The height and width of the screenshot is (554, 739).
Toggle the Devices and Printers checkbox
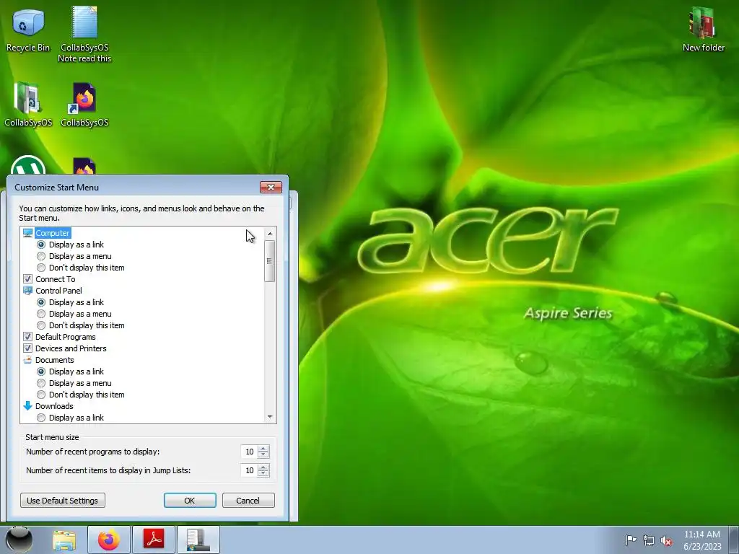[x=28, y=348]
